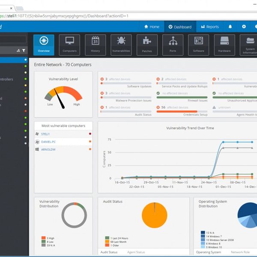257x257 pixels.
Task: Click the Agent Health warning triangle icon
Action: (x=214, y=108)
